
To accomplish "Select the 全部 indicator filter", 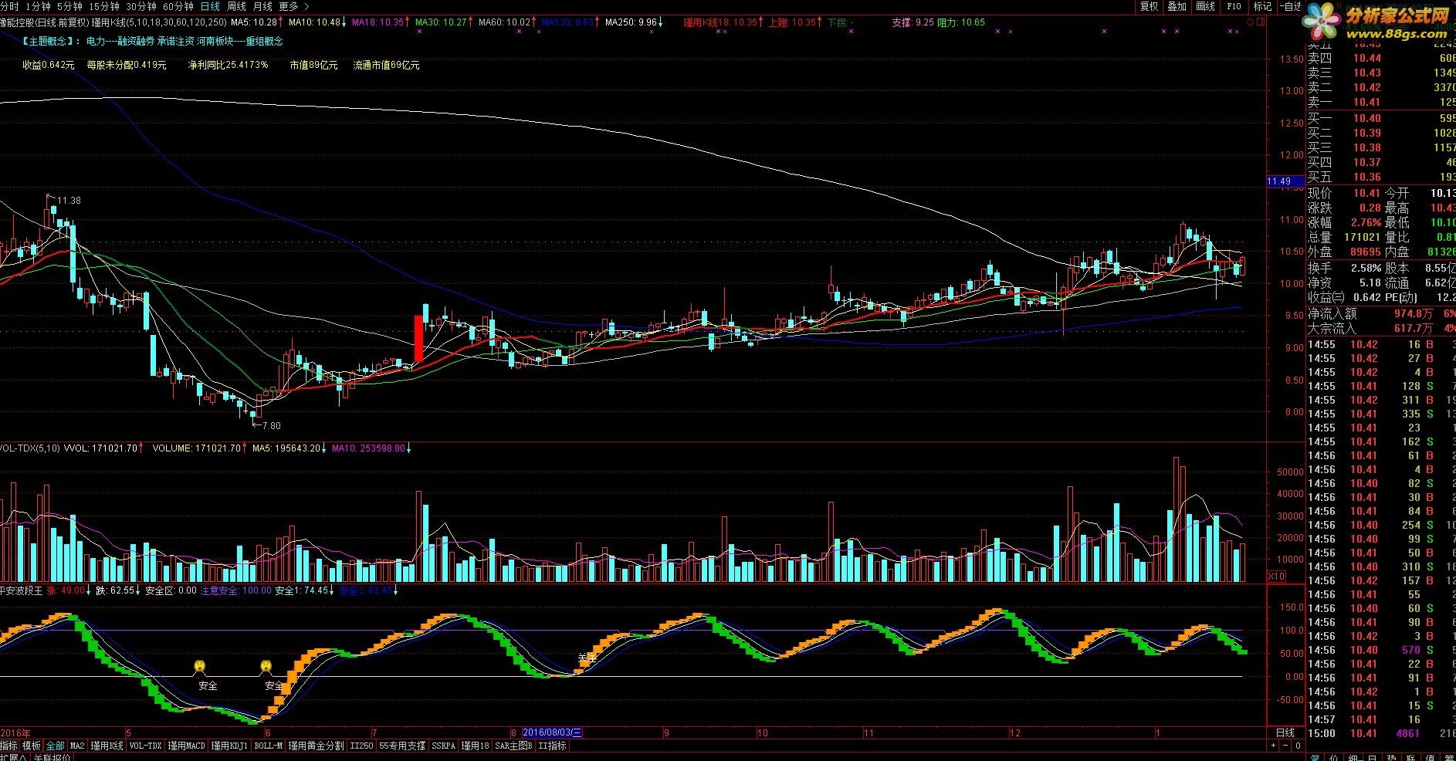I will 56,746.
